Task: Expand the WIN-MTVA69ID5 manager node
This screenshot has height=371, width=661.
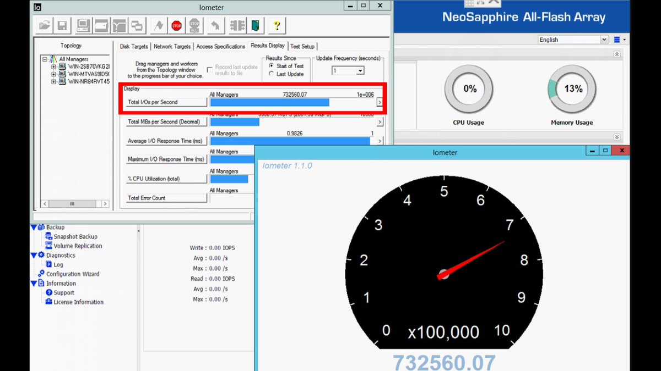Action: 54,74
